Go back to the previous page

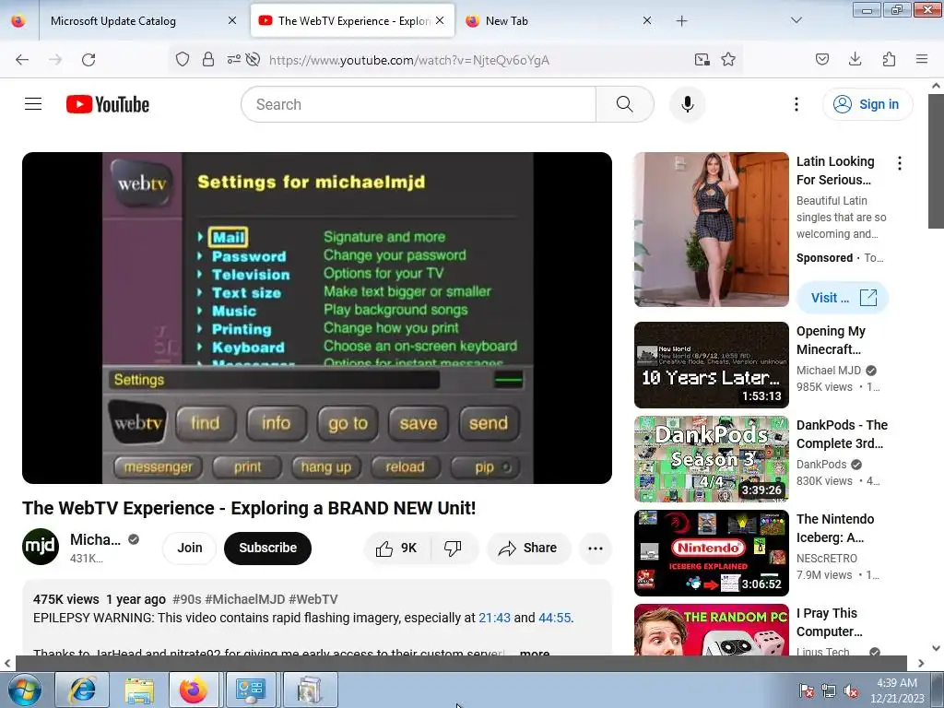coord(22,60)
